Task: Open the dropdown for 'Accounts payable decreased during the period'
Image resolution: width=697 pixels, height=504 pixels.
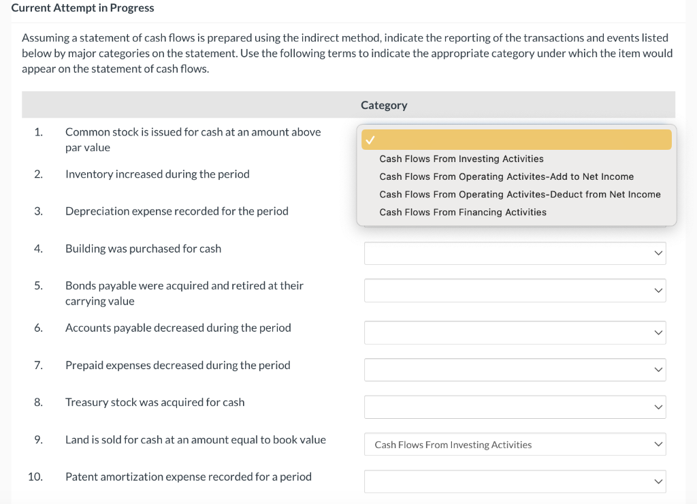Action: pyautogui.click(x=515, y=332)
